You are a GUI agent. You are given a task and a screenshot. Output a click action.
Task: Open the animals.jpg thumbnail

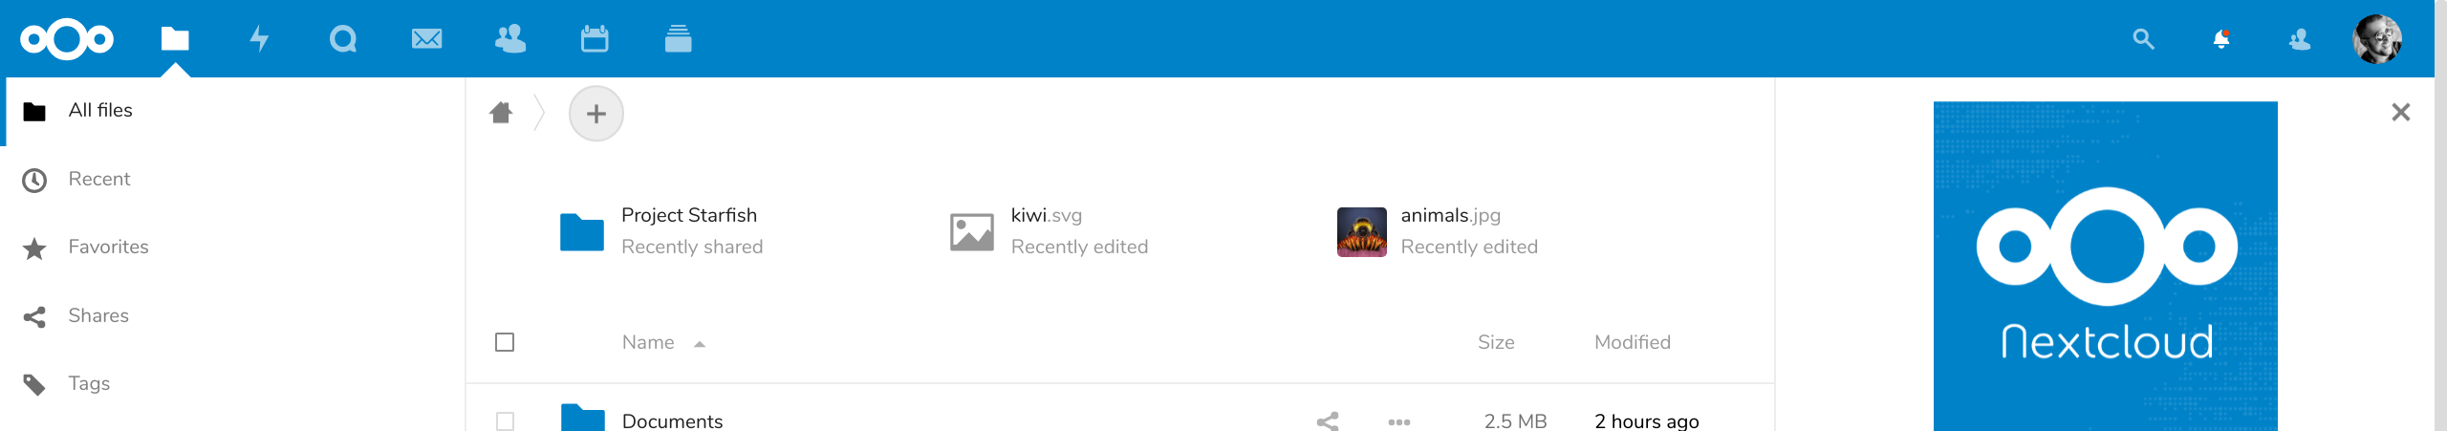[x=1362, y=232]
